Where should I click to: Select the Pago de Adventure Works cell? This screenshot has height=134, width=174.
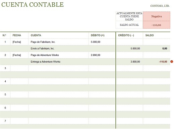(58, 55)
